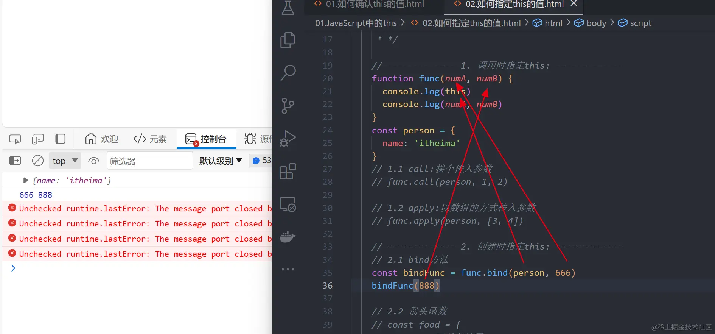Screen dimensions: 715x334
Task: Open the Extensions blocks icon
Action: pyautogui.click(x=288, y=172)
